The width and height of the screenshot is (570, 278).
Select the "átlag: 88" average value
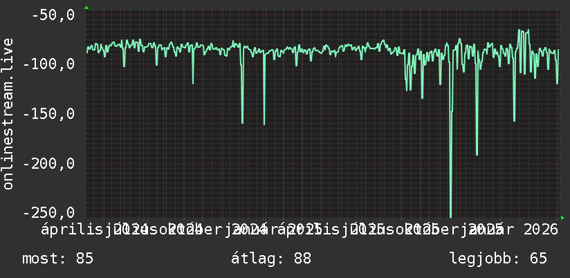(x=271, y=259)
